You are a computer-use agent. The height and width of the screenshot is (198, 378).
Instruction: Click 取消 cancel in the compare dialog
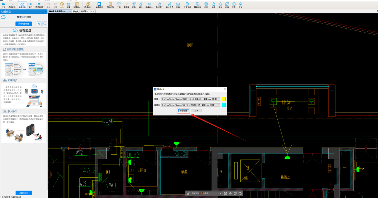pos(196,110)
